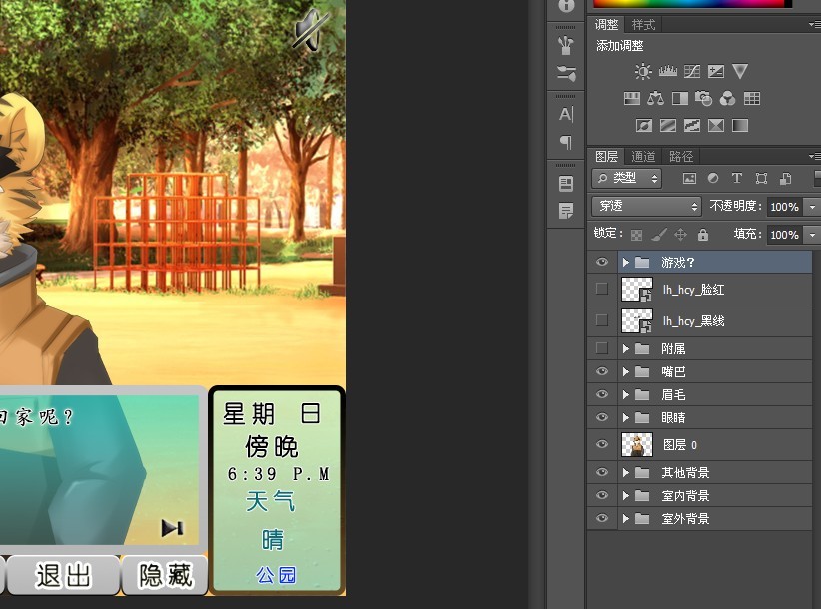The height and width of the screenshot is (609, 821).
Task: Hide the 嘴巴 layer group
Action: [x=601, y=371]
